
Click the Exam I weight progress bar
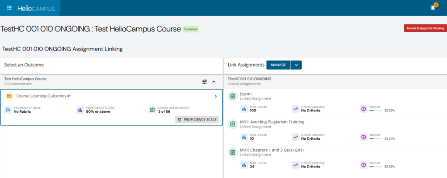(376, 111)
